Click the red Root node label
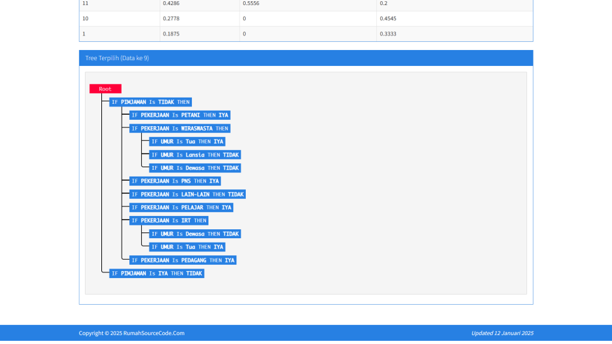 click(105, 89)
